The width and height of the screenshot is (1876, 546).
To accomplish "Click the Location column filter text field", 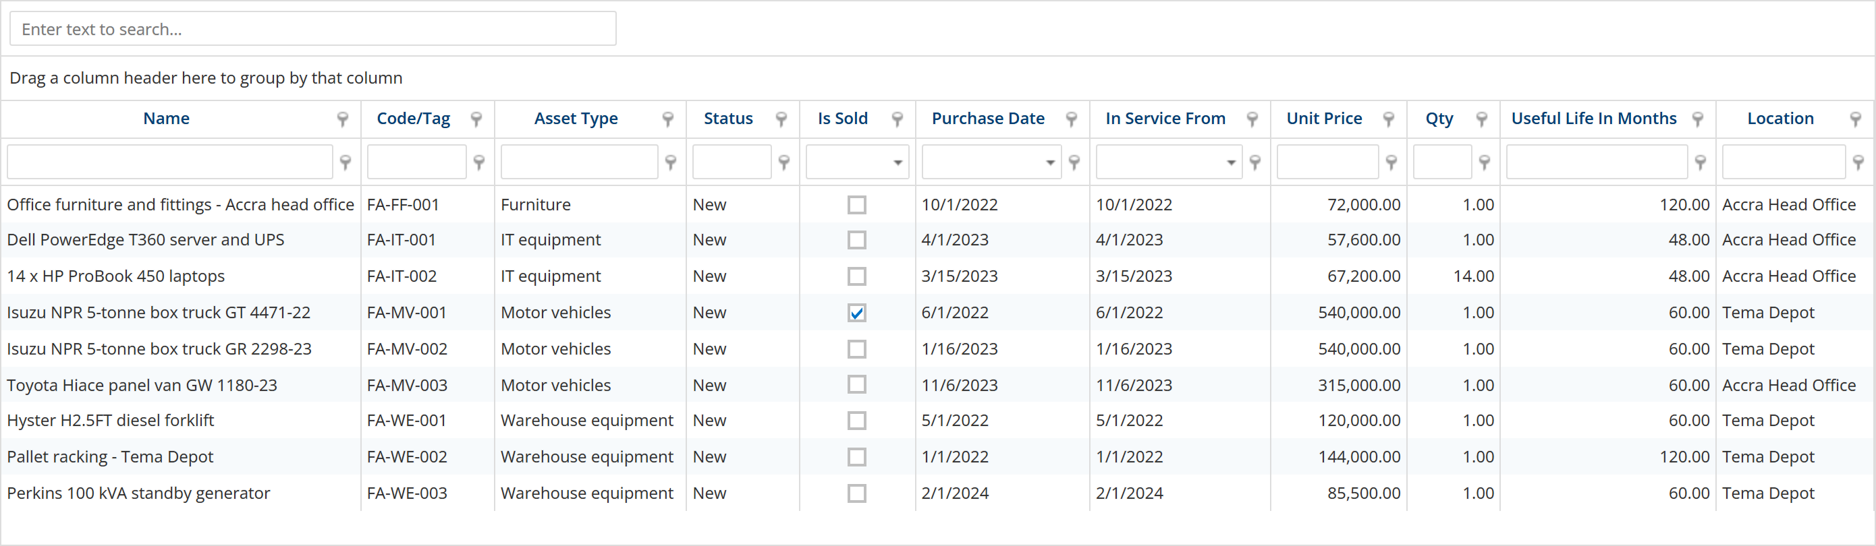I will [x=1784, y=162].
